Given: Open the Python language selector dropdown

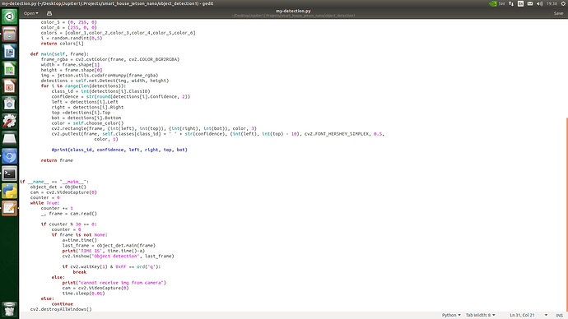Looking at the screenshot, I should (451, 315).
